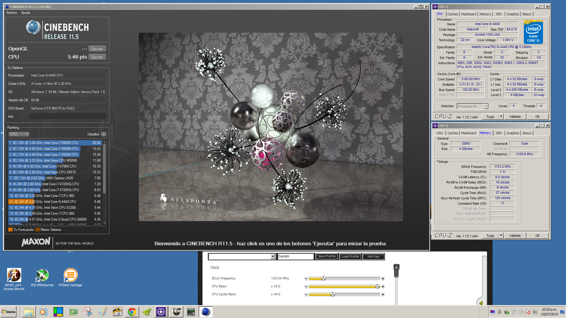Click the CPU Cache Ratio slider

click(344, 294)
